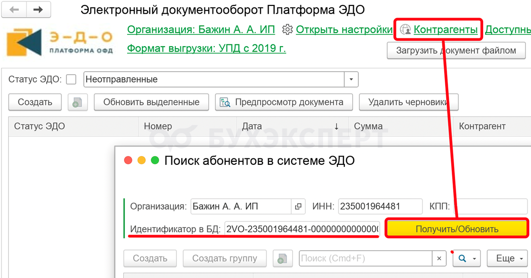Image resolution: width=531 pixels, height=278 pixels.
Task: Click the copy-document icon next to Создать in main toolbar
Action: pos(77,102)
